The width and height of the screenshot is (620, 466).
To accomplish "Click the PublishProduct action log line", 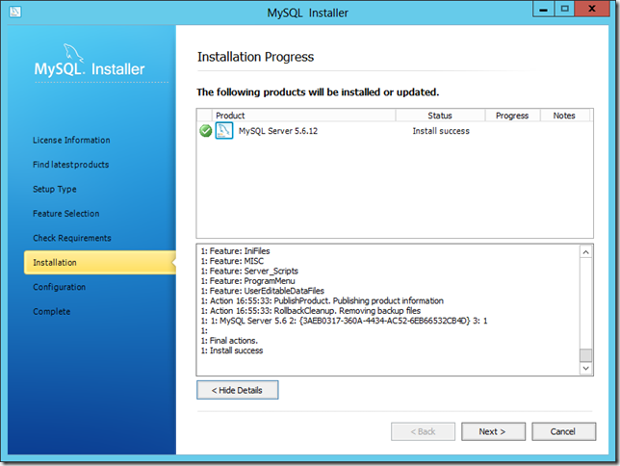I will [x=323, y=300].
